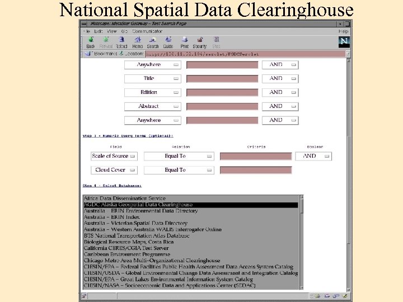The width and height of the screenshot is (403, 302).
Task: Open the AND dropdown under Boolean
Action: click(313, 156)
